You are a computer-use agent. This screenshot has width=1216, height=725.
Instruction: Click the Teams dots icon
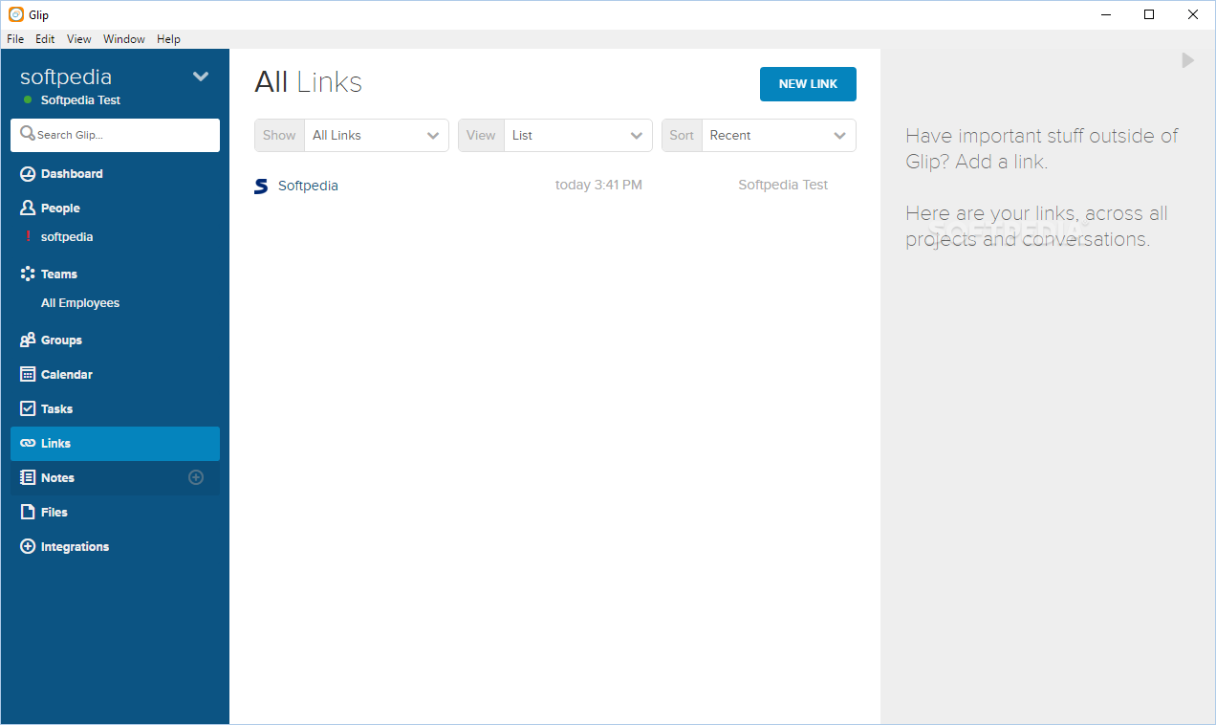point(28,274)
